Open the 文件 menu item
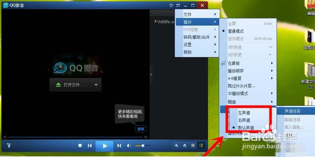Image resolution: width=315 pixels, height=157 pixels. (x=198, y=14)
